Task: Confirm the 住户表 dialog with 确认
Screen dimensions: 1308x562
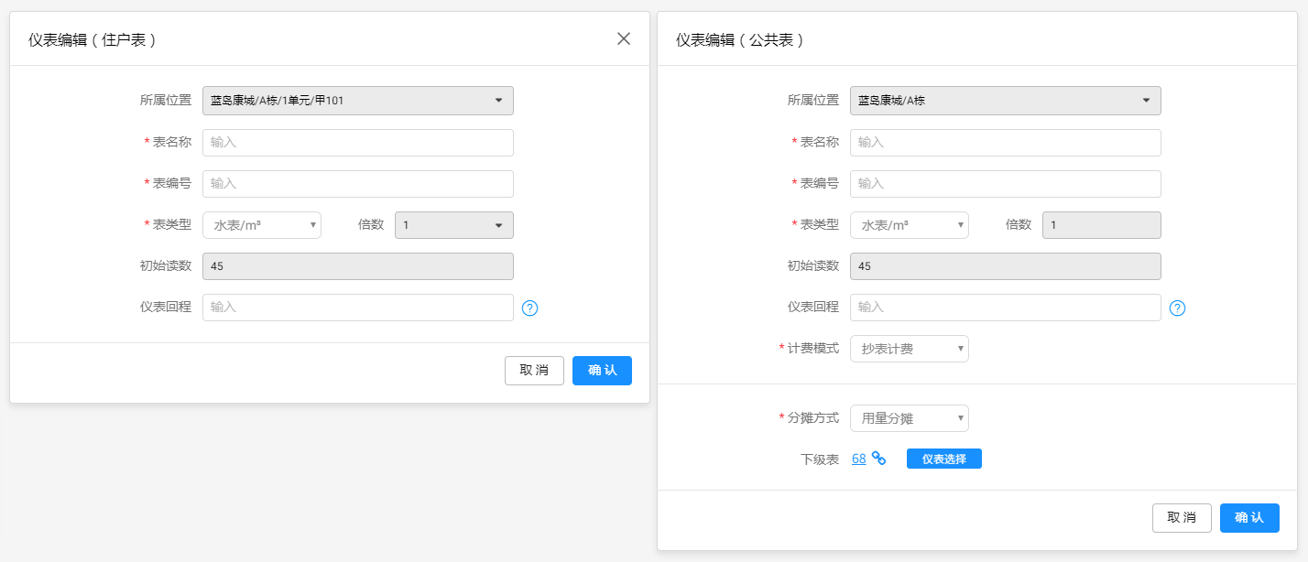Action: [602, 371]
